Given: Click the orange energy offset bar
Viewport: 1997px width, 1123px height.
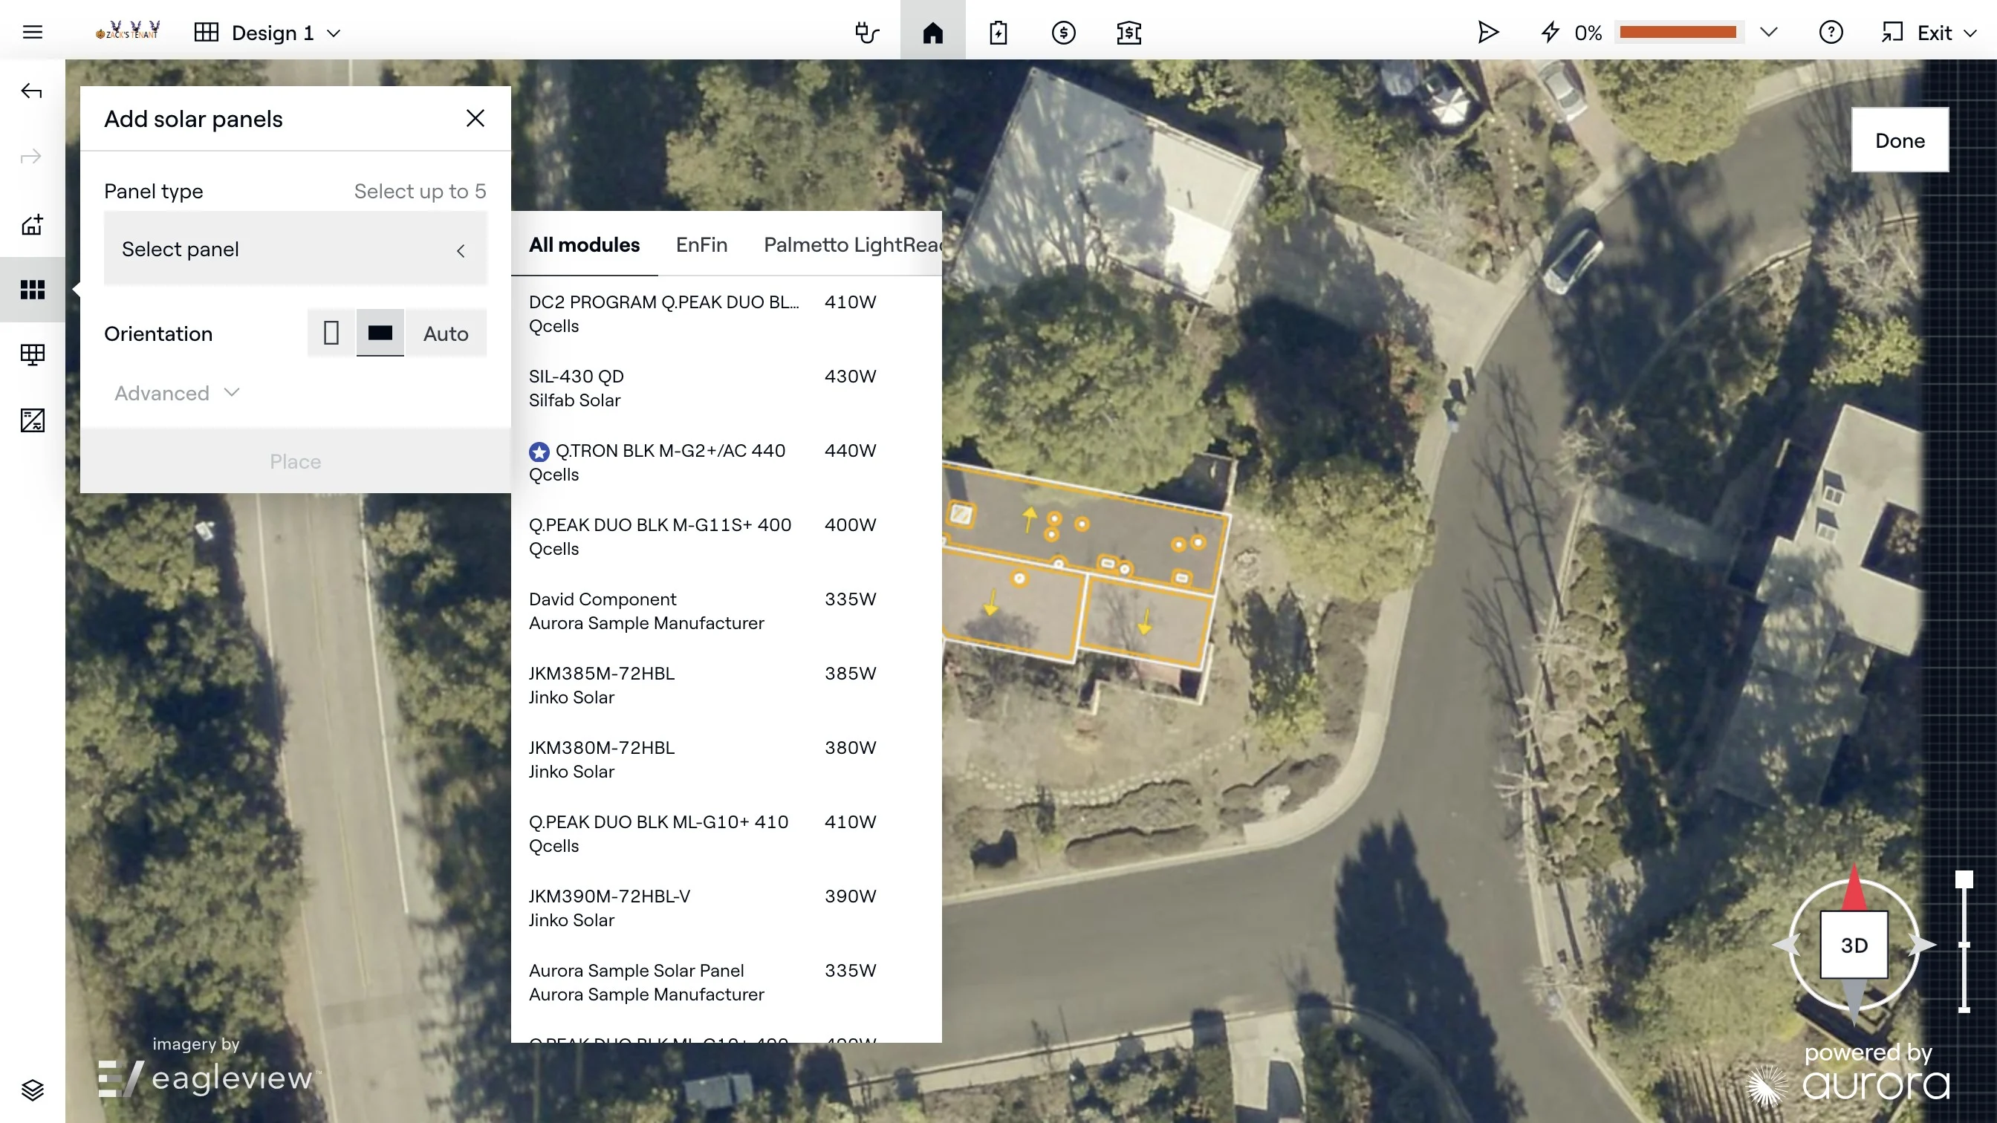Looking at the screenshot, I should point(1678,33).
